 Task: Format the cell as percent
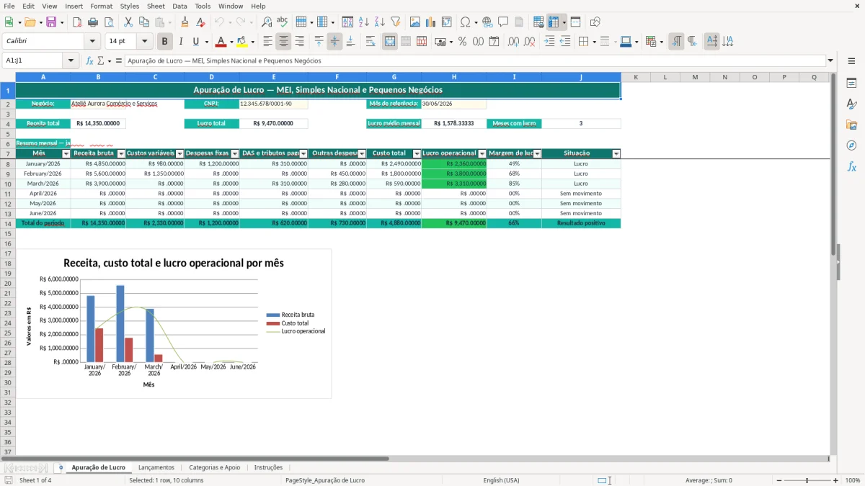[x=462, y=42]
